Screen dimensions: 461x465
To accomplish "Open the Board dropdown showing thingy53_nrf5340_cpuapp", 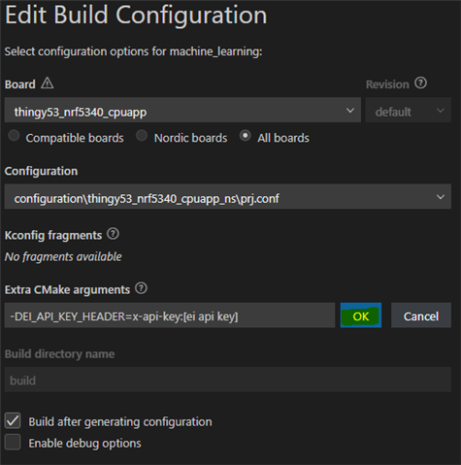I will 182,110.
